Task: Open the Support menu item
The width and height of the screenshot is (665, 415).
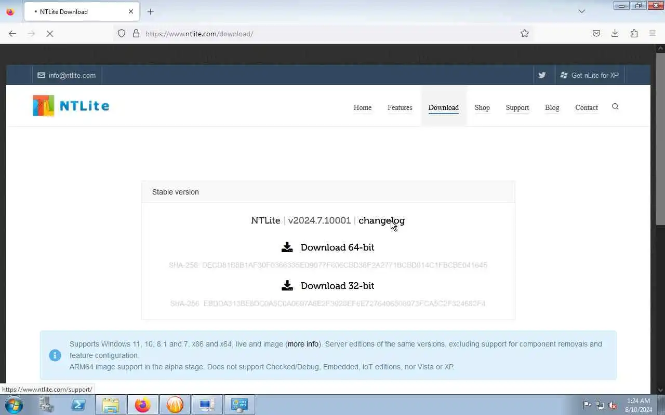Action: pos(517,107)
